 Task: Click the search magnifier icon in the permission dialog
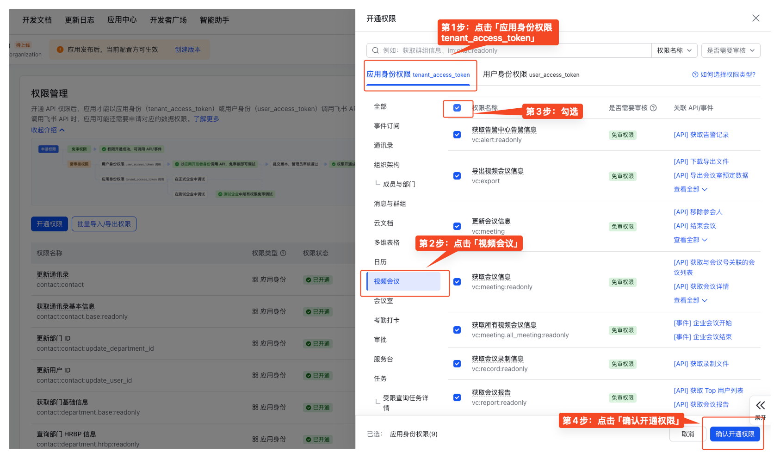[x=375, y=50]
